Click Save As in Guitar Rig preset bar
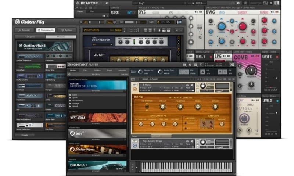The height and width of the screenshot is (176, 294). (118, 30)
